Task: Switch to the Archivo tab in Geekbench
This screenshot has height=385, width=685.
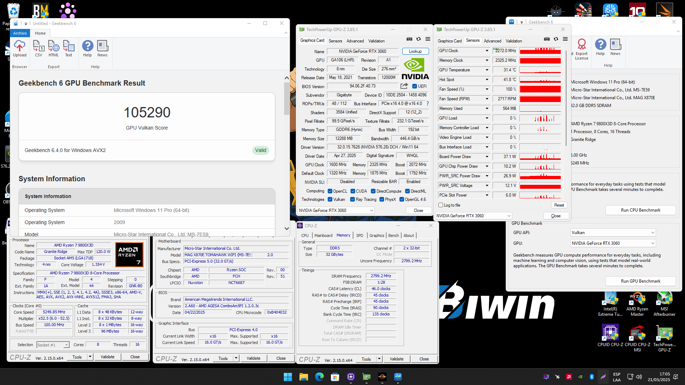Action: pos(20,33)
